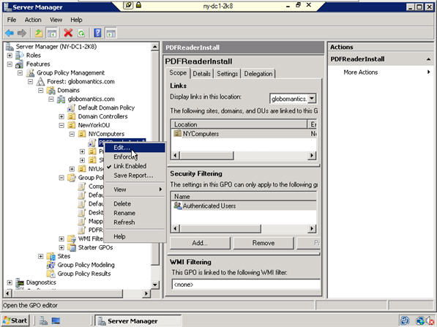Toggle the Show/Hide Action Pane icon

[111, 34]
